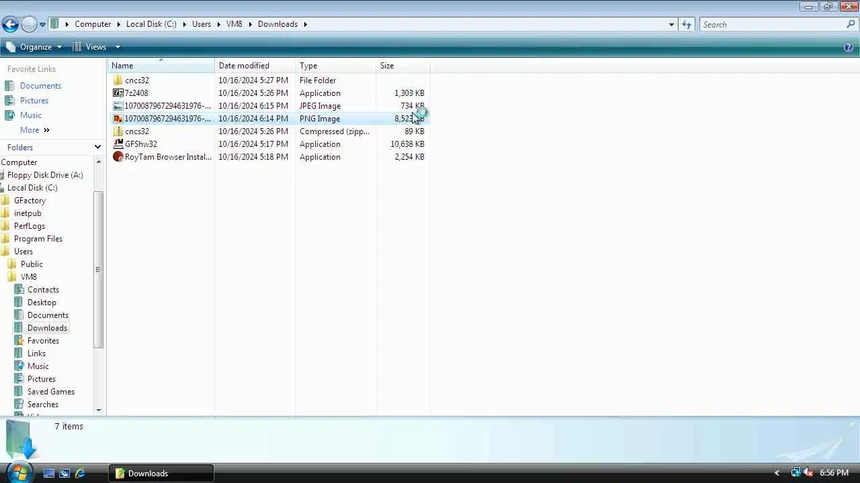Click Switch between windows quick launch icon
This screenshot has width=860, height=483.
click(64, 474)
